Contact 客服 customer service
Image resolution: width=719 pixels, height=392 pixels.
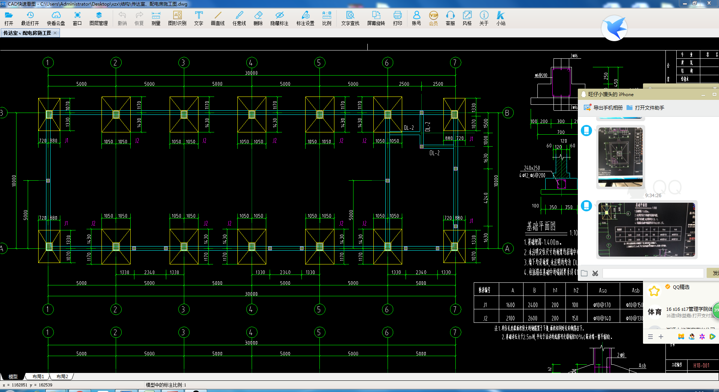pos(450,18)
